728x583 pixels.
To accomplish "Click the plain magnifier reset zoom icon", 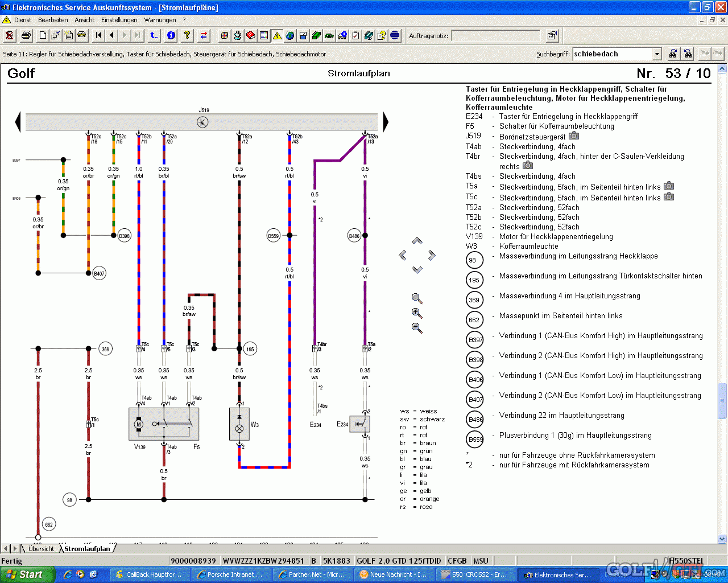I will (417, 298).
